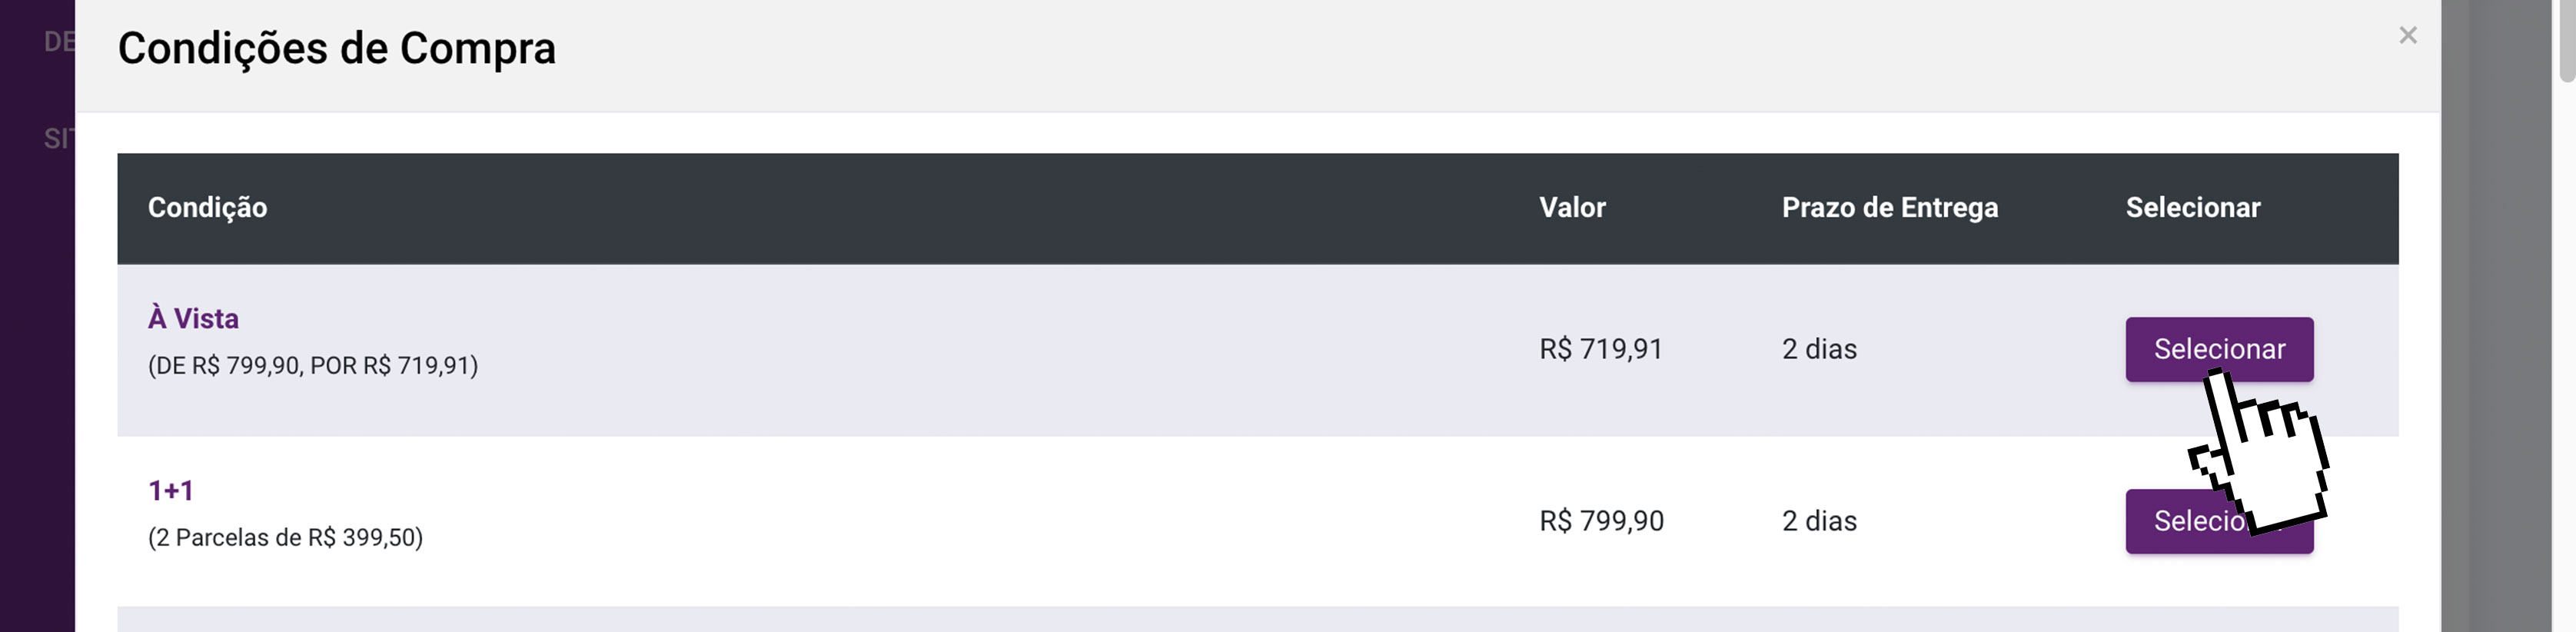
Task: Click the R$ 719,91 value cell
Action: [1600, 349]
